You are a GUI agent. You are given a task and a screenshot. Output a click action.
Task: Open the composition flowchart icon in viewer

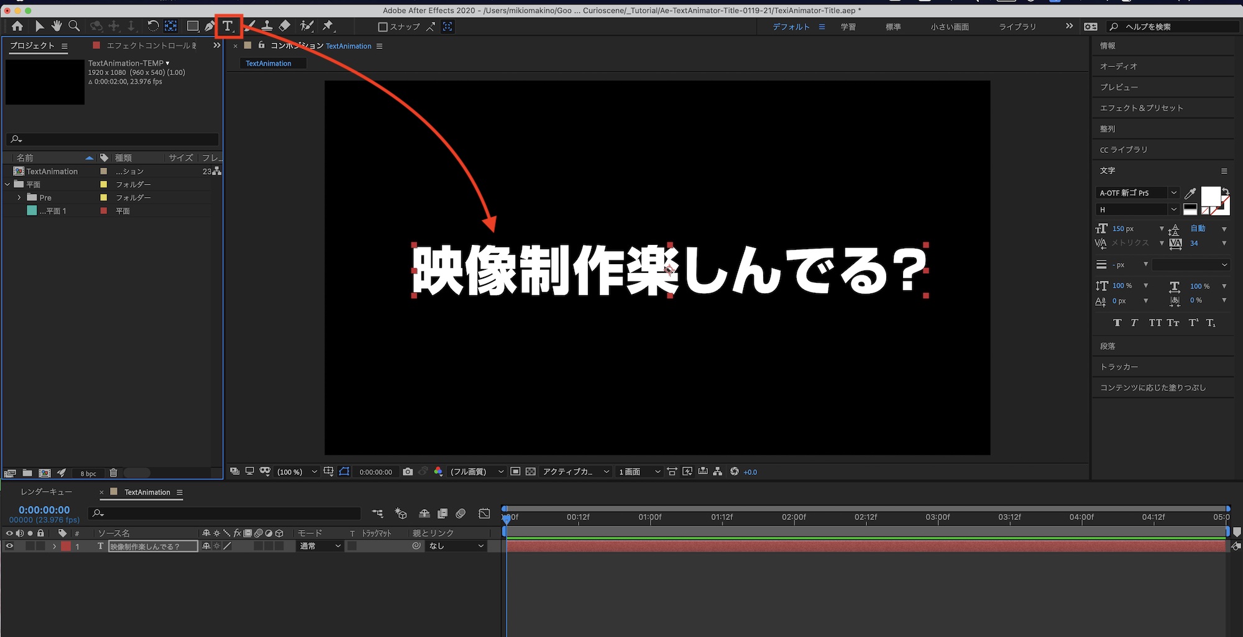click(x=718, y=472)
